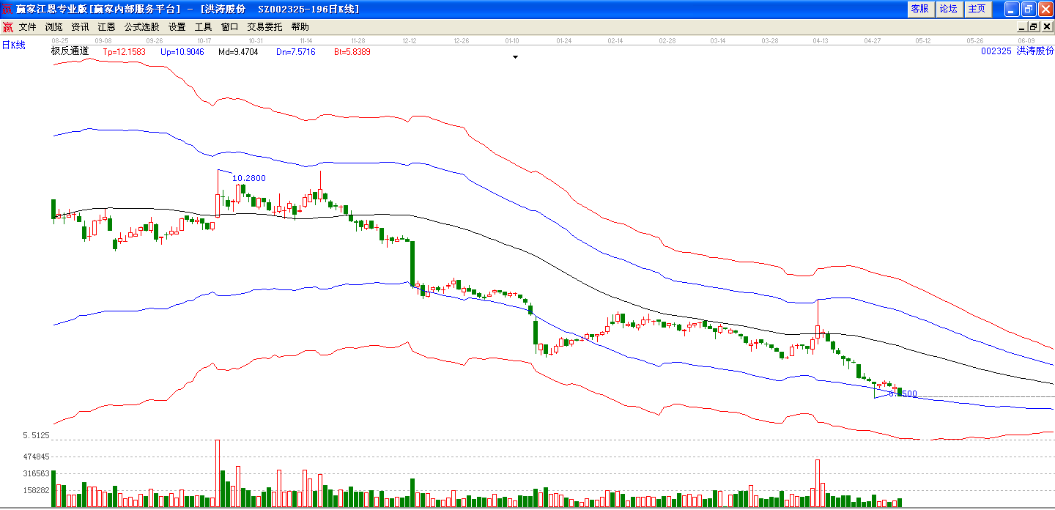The height and width of the screenshot is (510, 1055).
Task: Click the red 赢 app icon in the menu bar
Action: click(7, 27)
